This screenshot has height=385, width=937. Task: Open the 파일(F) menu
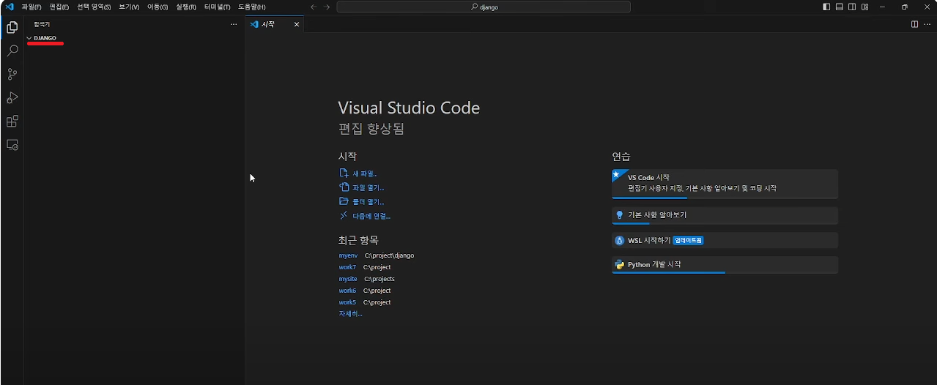point(32,7)
